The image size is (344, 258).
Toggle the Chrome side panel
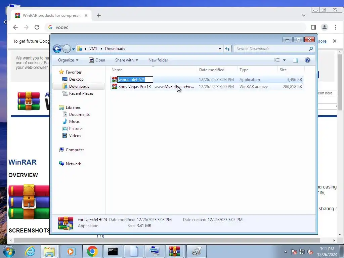314,27
